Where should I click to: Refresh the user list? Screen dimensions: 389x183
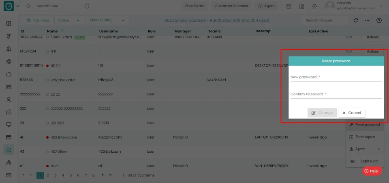click(355, 20)
